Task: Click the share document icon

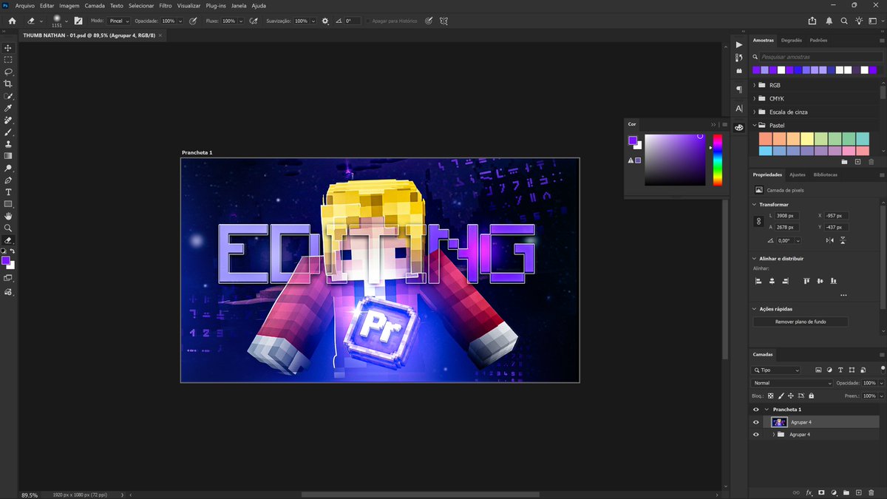Action: (813, 21)
